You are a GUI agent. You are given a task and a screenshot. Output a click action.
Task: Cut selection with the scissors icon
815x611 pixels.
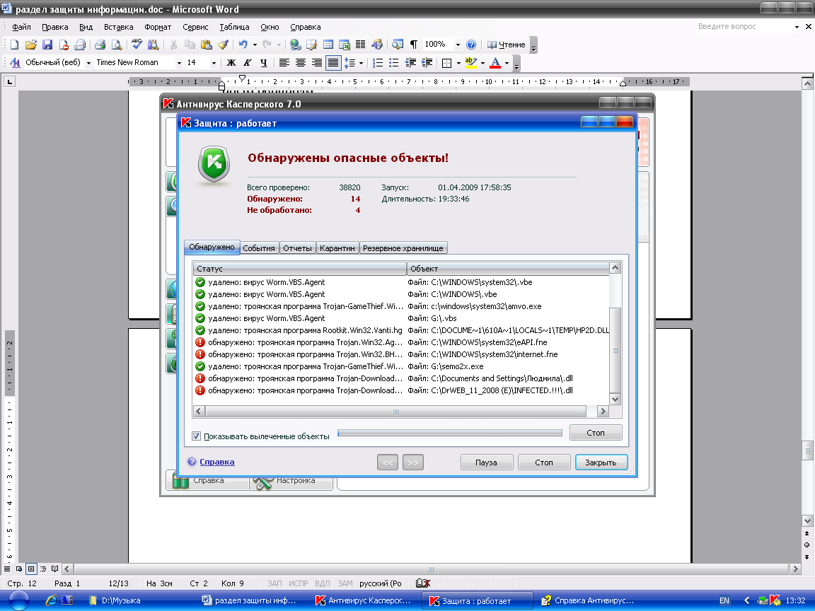click(x=173, y=45)
